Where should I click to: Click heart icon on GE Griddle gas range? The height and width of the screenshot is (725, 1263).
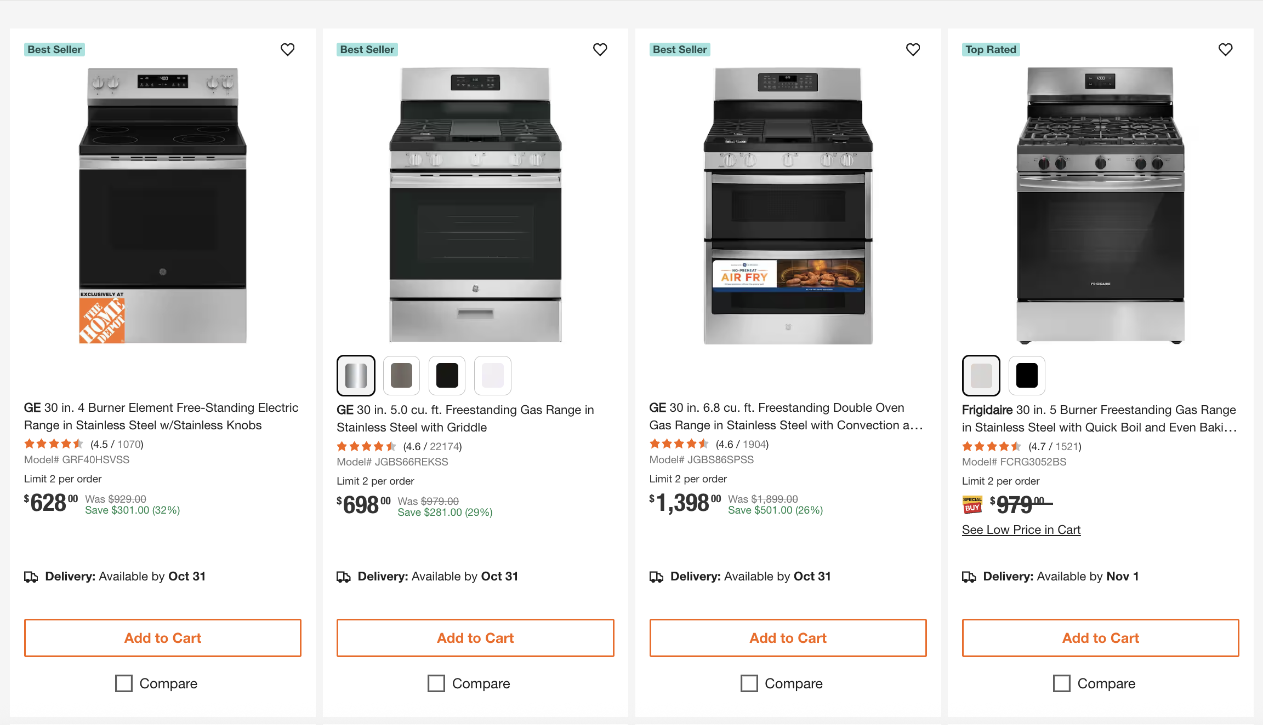pos(600,49)
